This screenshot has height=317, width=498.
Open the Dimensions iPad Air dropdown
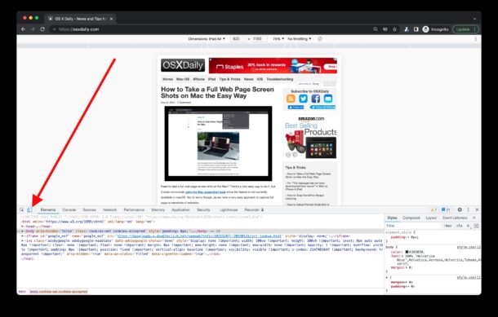pyautogui.click(x=207, y=38)
